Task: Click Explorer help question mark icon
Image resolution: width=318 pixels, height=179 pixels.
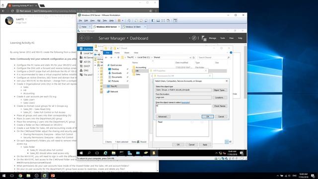Action: pyautogui.click(x=231, y=53)
